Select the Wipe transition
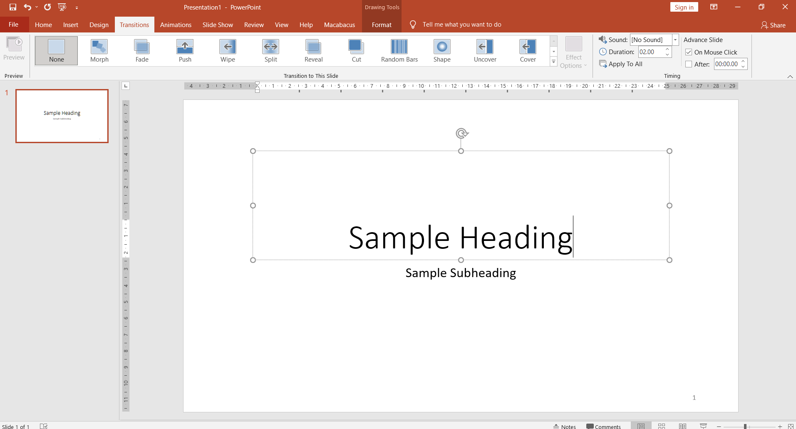The height and width of the screenshot is (429, 796). click(x=227, y=50)
